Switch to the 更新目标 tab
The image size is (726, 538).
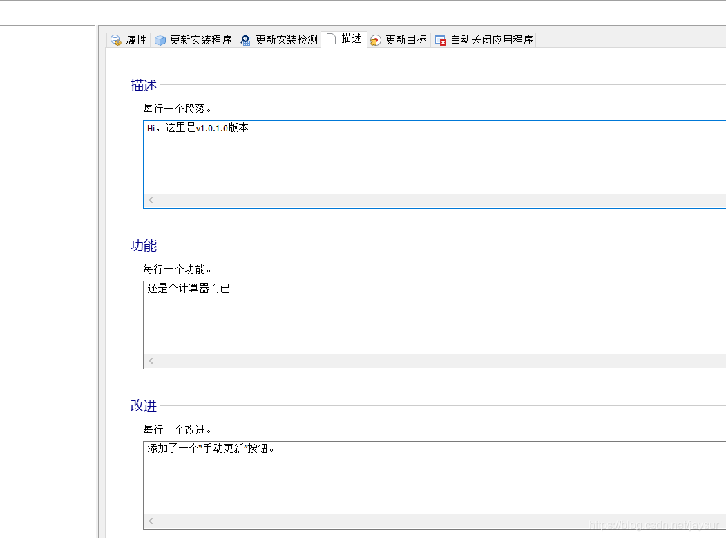click(x=399, y=40)
